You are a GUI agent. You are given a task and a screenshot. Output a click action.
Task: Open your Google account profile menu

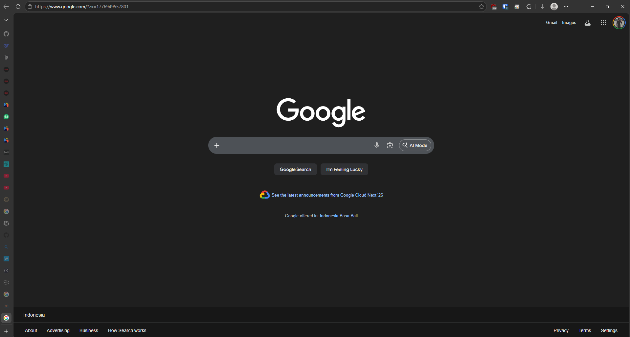click(x=619, y=22)
